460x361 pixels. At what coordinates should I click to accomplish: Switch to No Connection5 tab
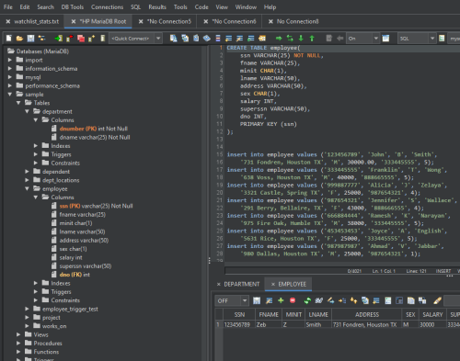pyautogui.click(x=169, y=21)
